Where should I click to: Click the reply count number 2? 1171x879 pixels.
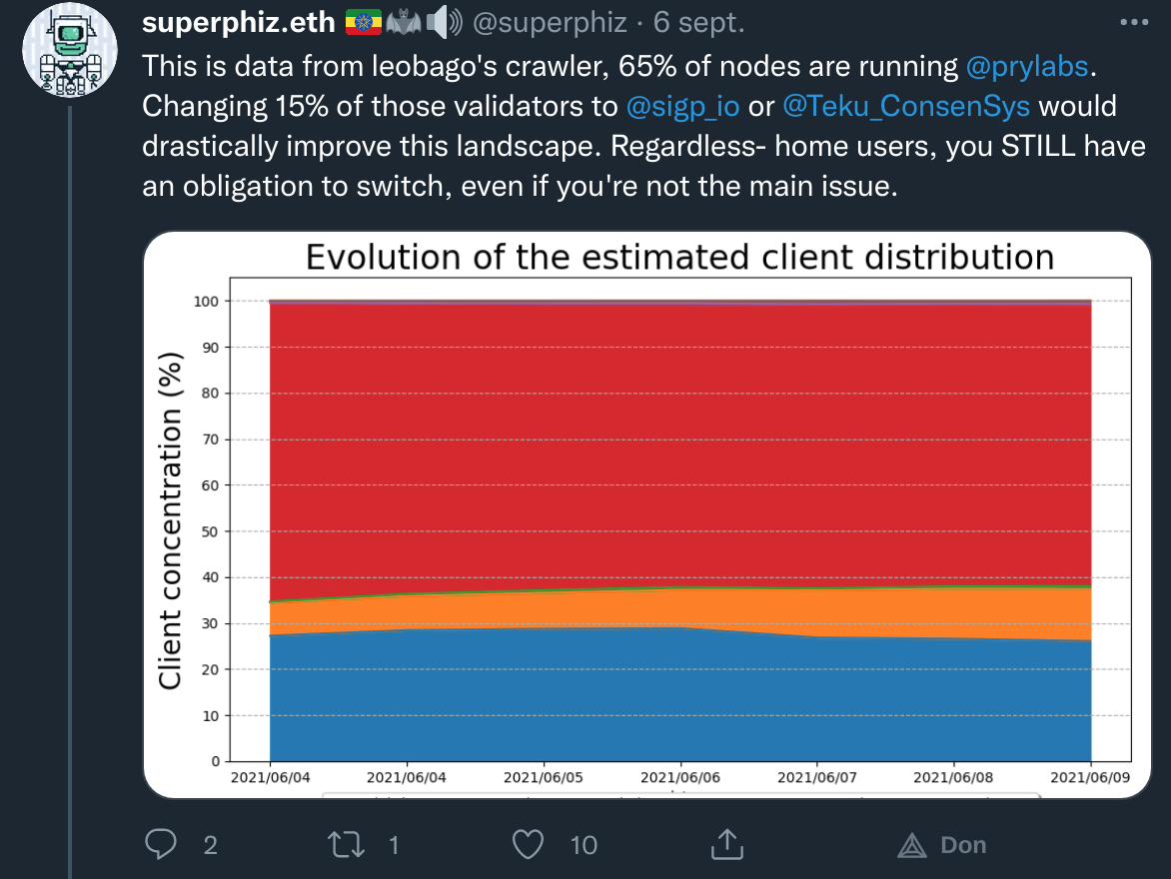[210, 845]
